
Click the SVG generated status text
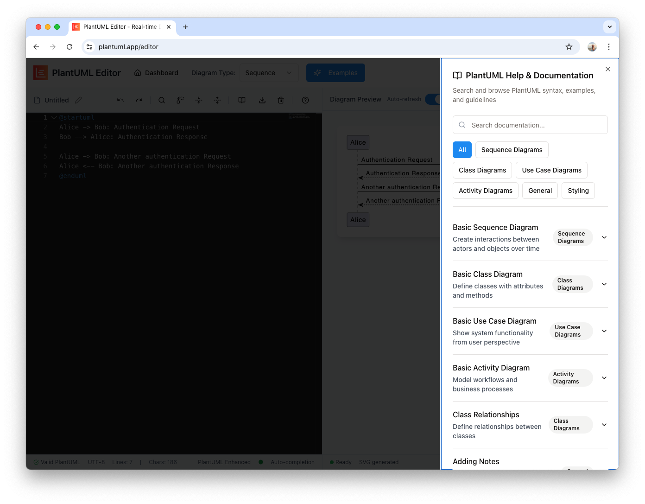click(x=379, y=462)
